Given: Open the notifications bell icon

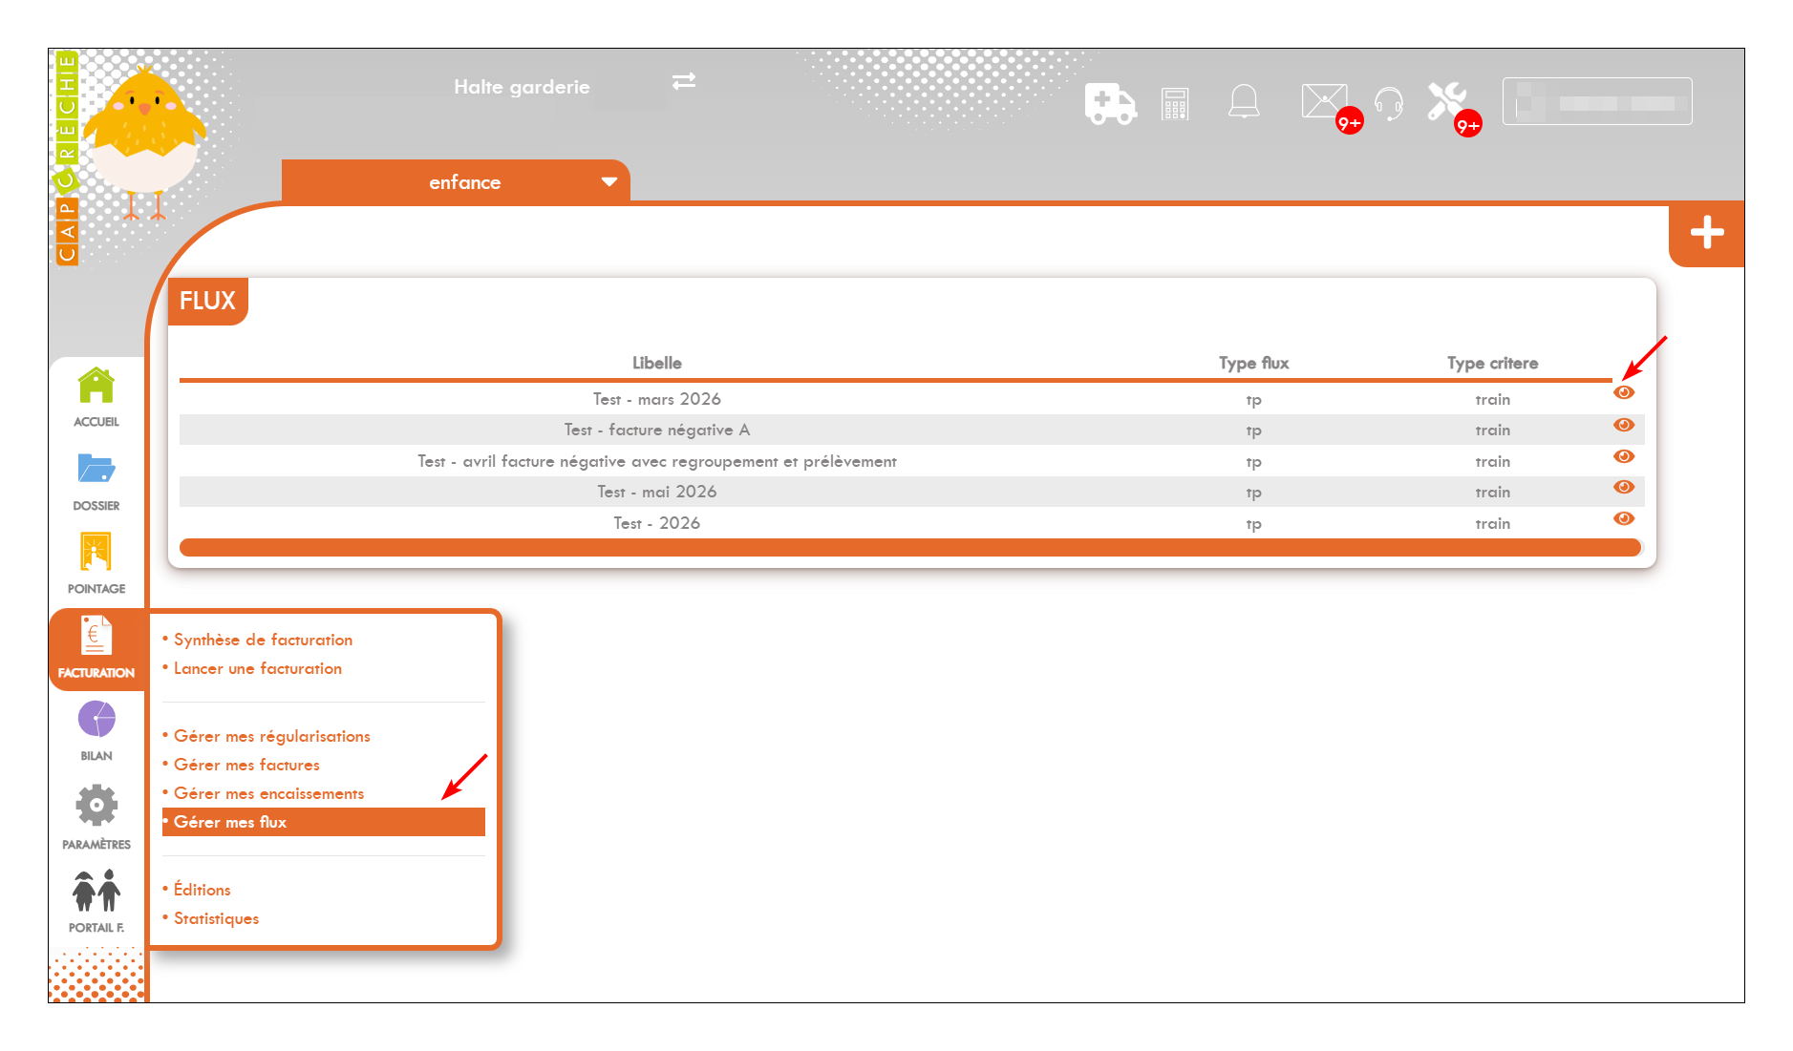Looking at the screenshot, I should (x=1244, y=101).
